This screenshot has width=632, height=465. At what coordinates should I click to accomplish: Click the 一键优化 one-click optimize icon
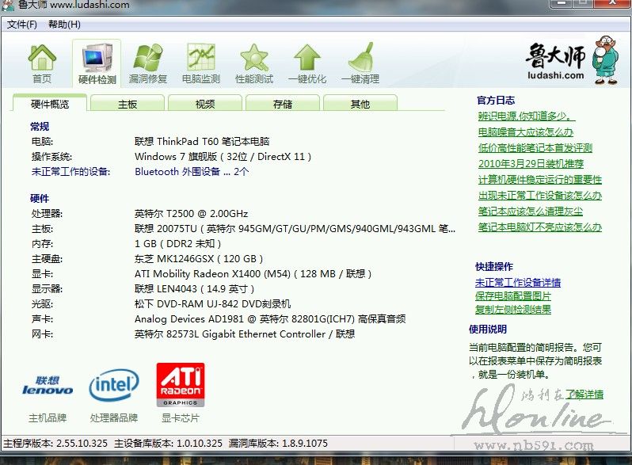pos(307,63)
